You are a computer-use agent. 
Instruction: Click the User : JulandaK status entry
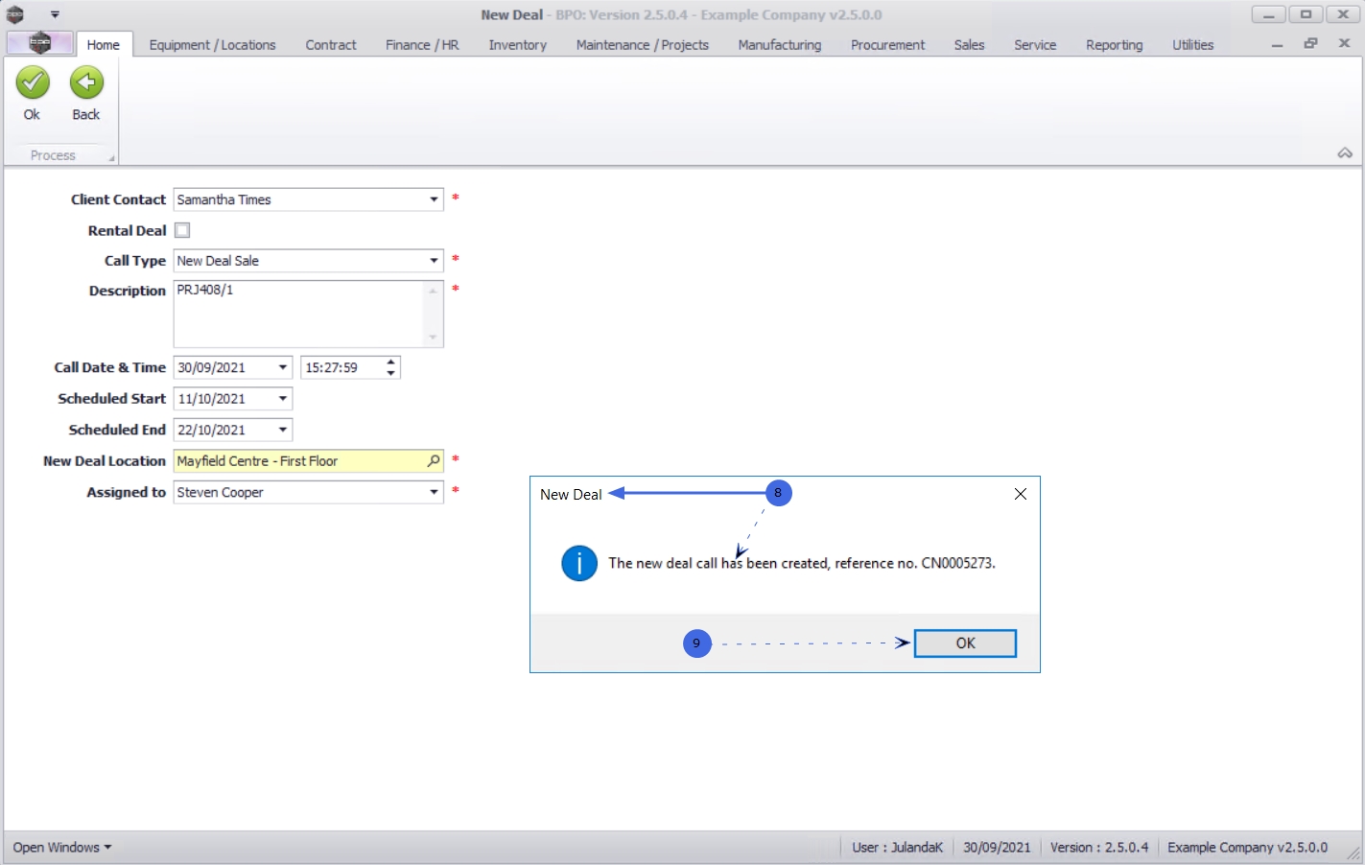click(898, 848)
